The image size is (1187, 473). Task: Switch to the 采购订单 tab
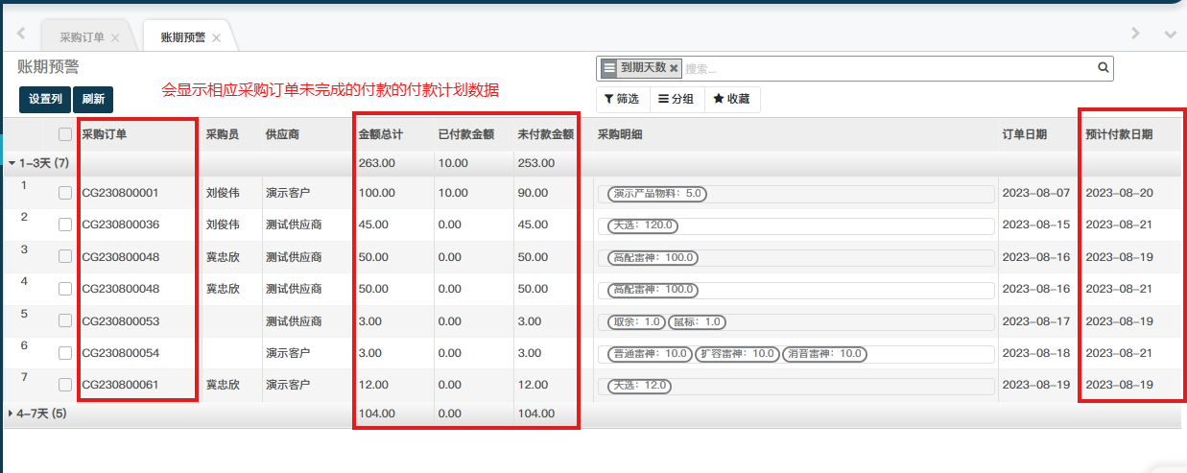point(82,38)
